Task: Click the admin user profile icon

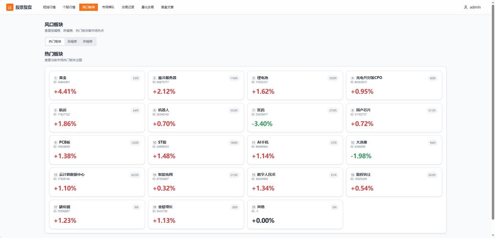Action: 465,7
